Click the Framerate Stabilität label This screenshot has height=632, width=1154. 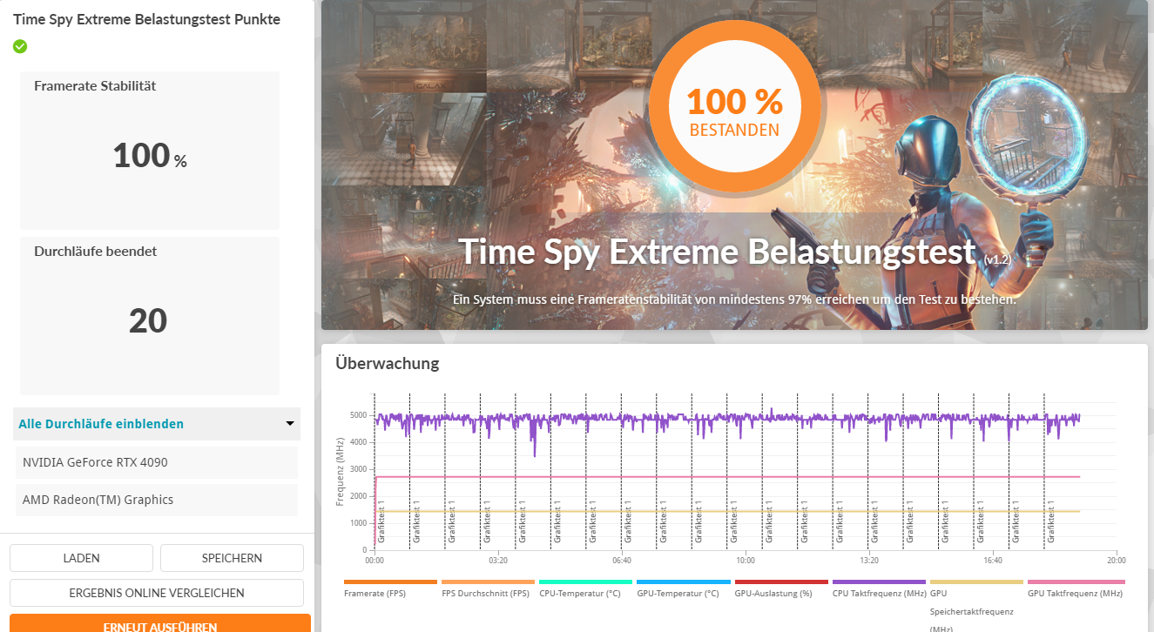click(x=95, y=86)
